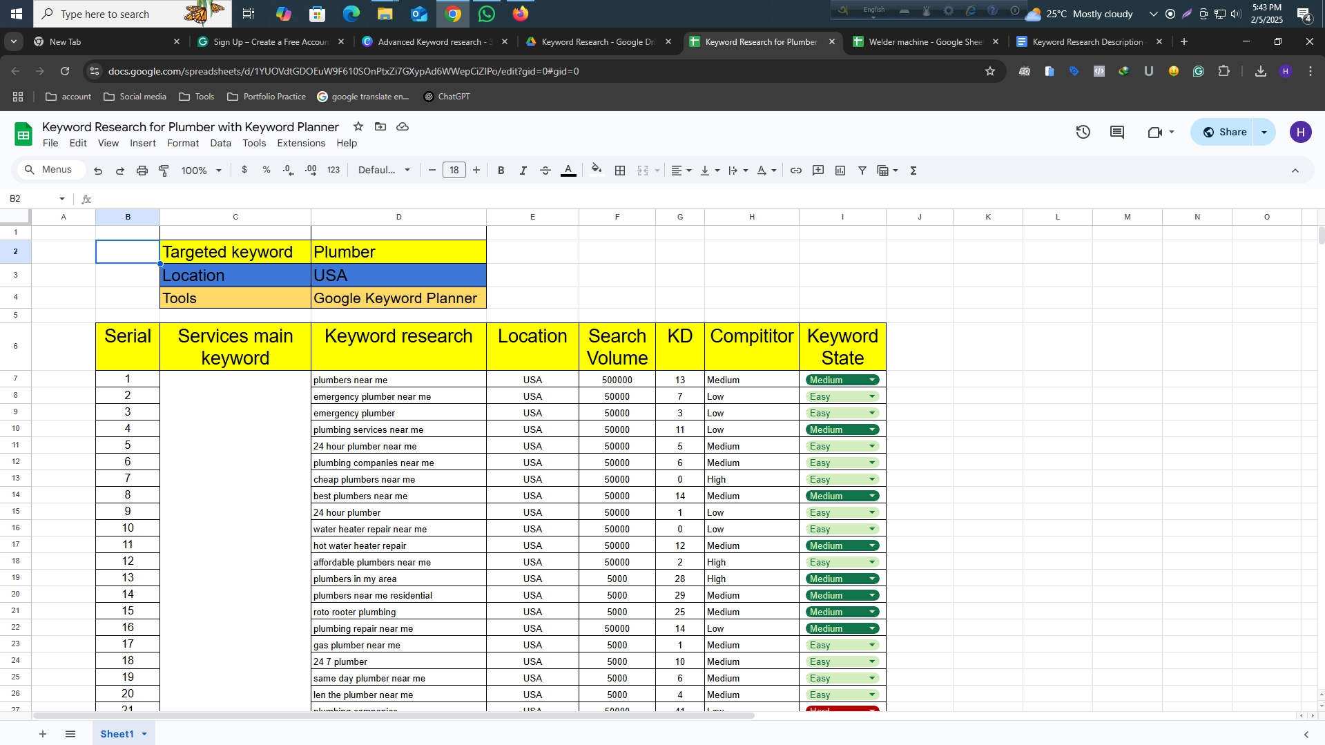Insert a chart using toolbar icon

[840, 171]
